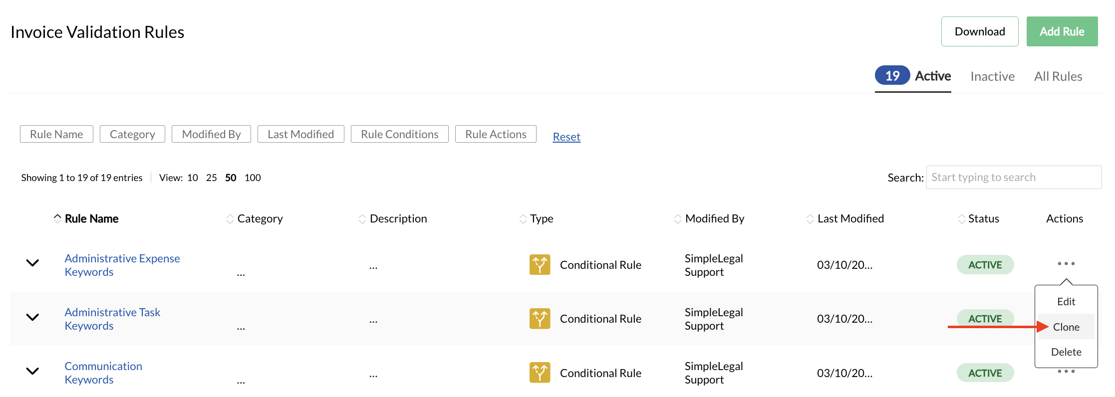Click the Conditional Rule icon for Administrative Expense Keywords
1115x397 pixels.
point(540,265)
